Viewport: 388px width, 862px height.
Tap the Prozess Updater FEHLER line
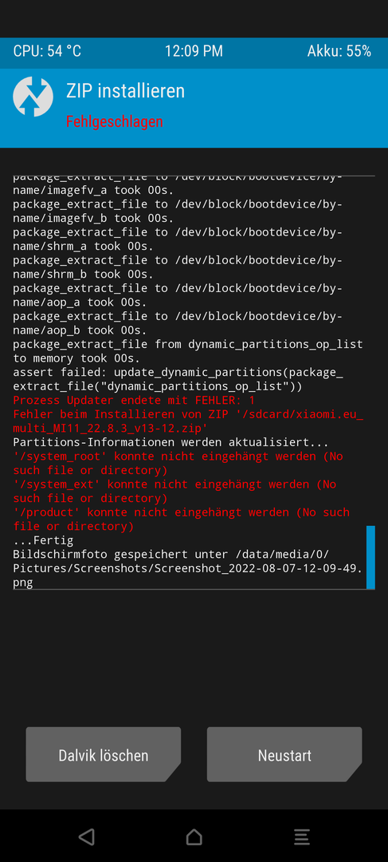click(x=134, y=400)
